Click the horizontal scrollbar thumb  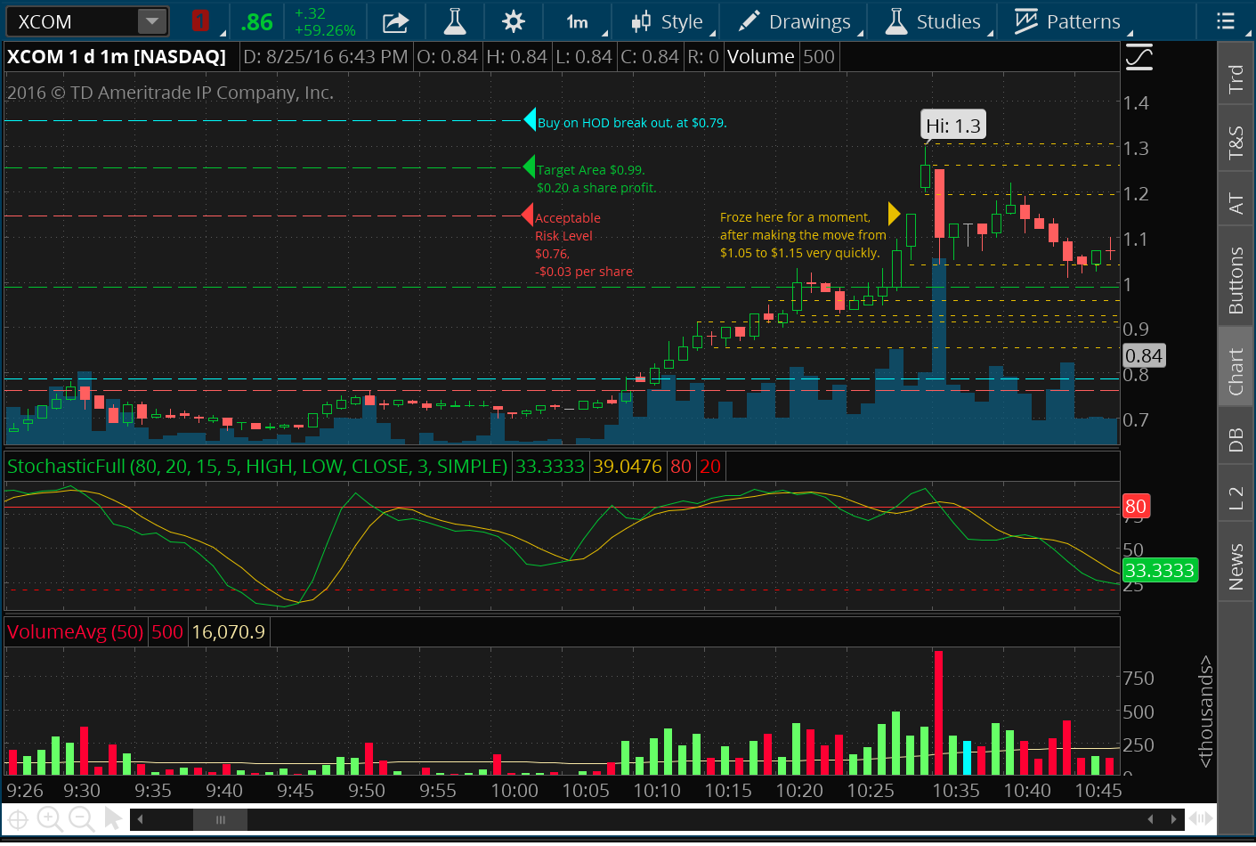(220, 819)
